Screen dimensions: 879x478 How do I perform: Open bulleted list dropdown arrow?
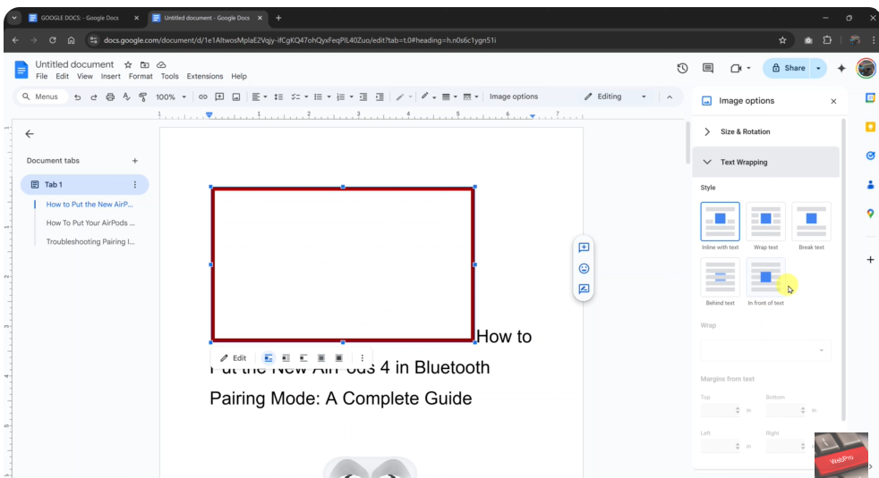click(x=329, y=96)
